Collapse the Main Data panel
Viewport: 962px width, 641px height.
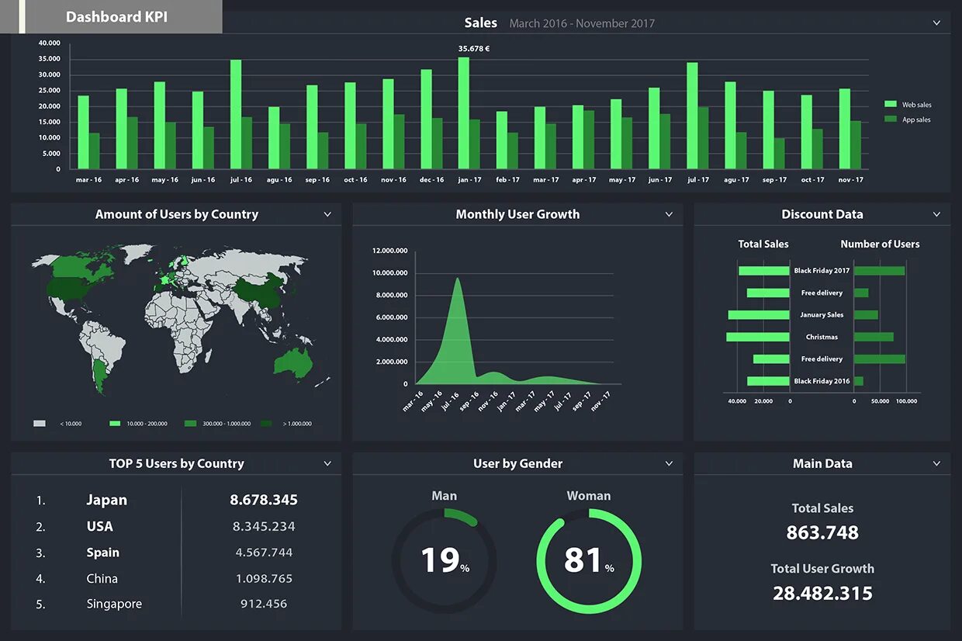(936, 463)
